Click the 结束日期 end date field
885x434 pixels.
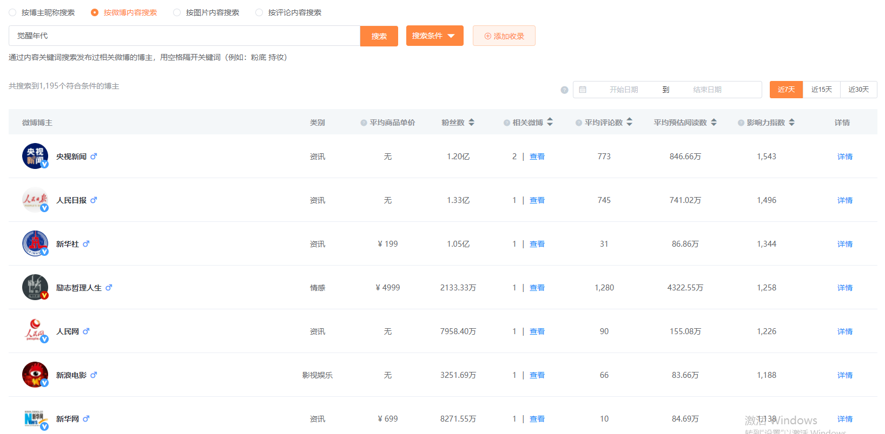tap(708, 90)
